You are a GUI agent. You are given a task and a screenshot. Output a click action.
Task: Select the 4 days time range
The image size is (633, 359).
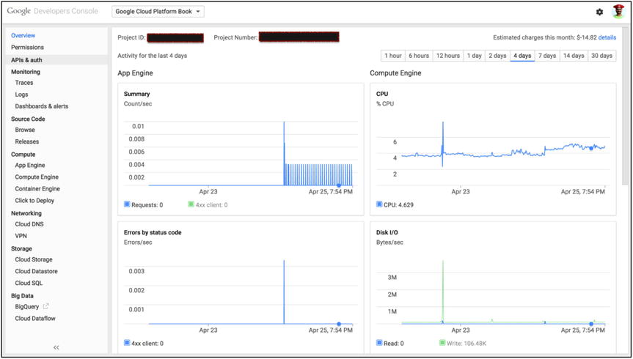click(522, 56)
